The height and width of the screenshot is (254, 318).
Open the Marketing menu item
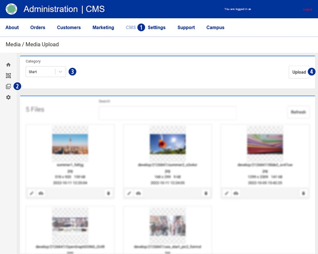[103, 28]
